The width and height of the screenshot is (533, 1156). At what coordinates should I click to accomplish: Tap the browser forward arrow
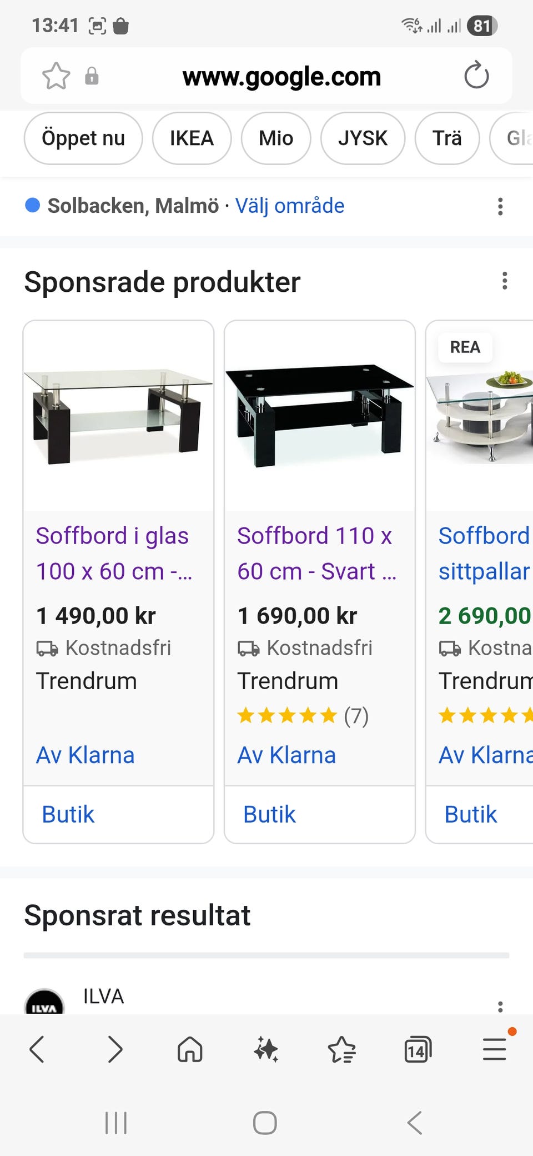tap(114, 1049)
